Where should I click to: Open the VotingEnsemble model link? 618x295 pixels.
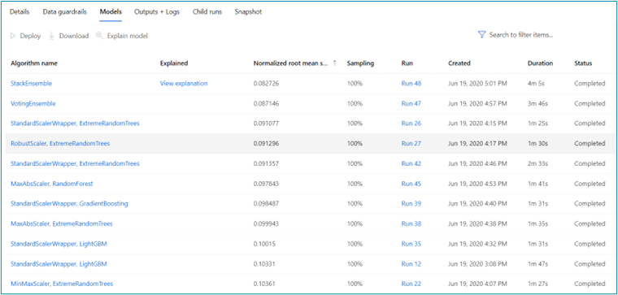[33, 103]
